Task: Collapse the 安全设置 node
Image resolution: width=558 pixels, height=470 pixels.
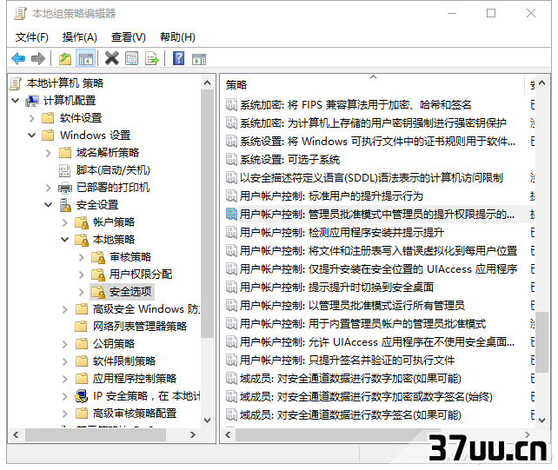Action: click(x=49, y=205)
